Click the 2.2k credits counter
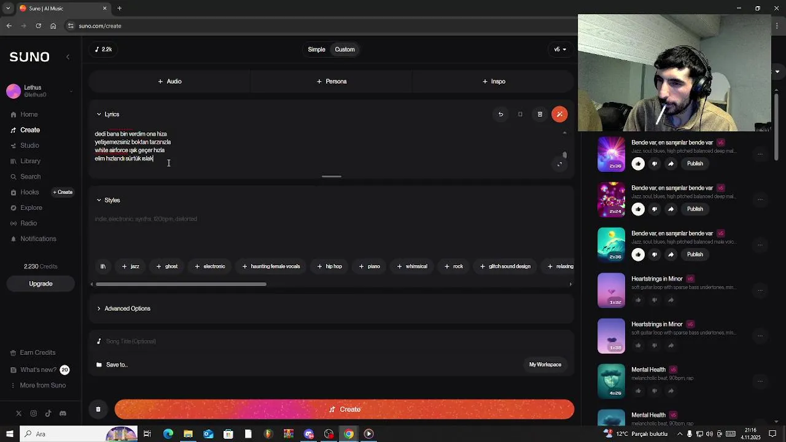This screenshot has height=442, width=786. (103, 49)
